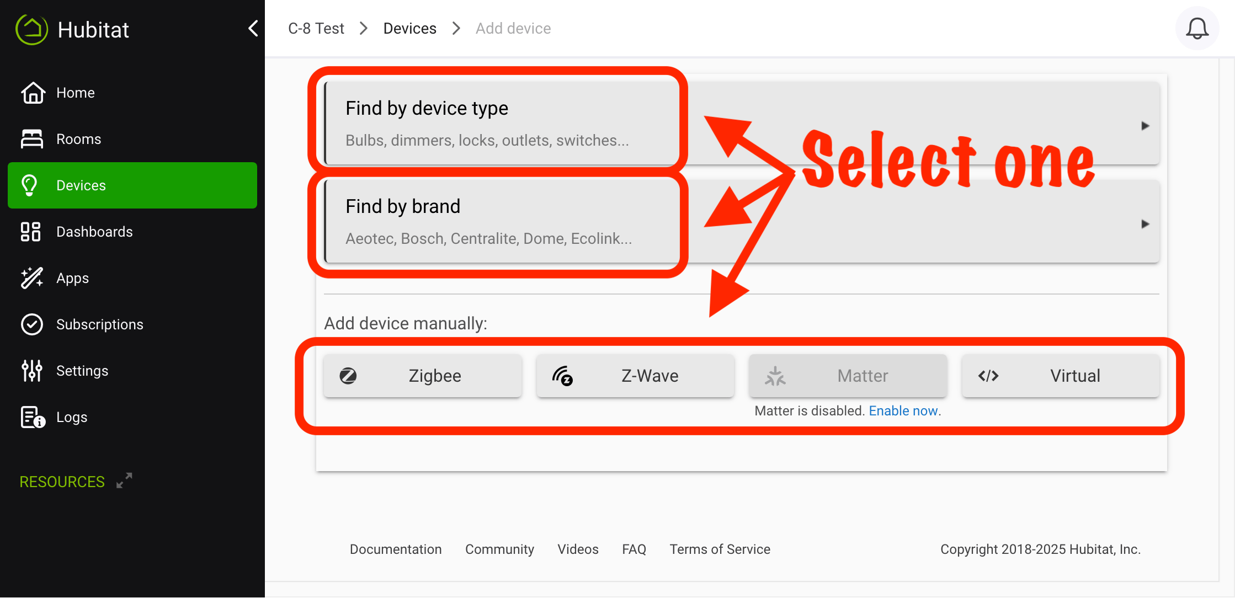Add a Zigbee device manually

point(423,376)
